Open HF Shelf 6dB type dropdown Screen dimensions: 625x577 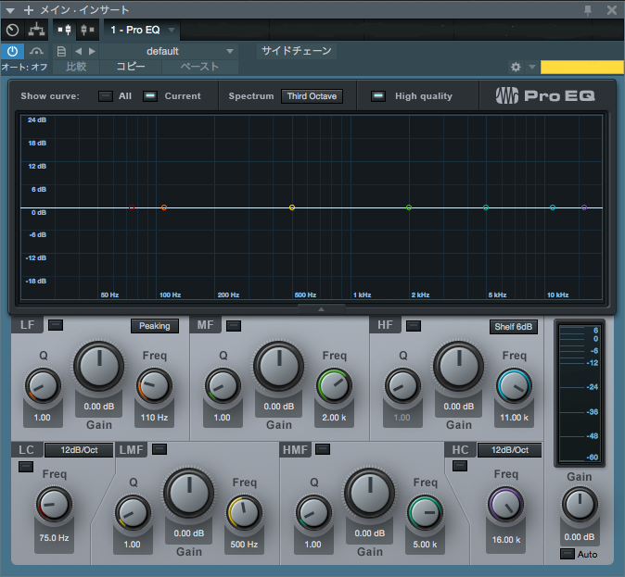514,327
